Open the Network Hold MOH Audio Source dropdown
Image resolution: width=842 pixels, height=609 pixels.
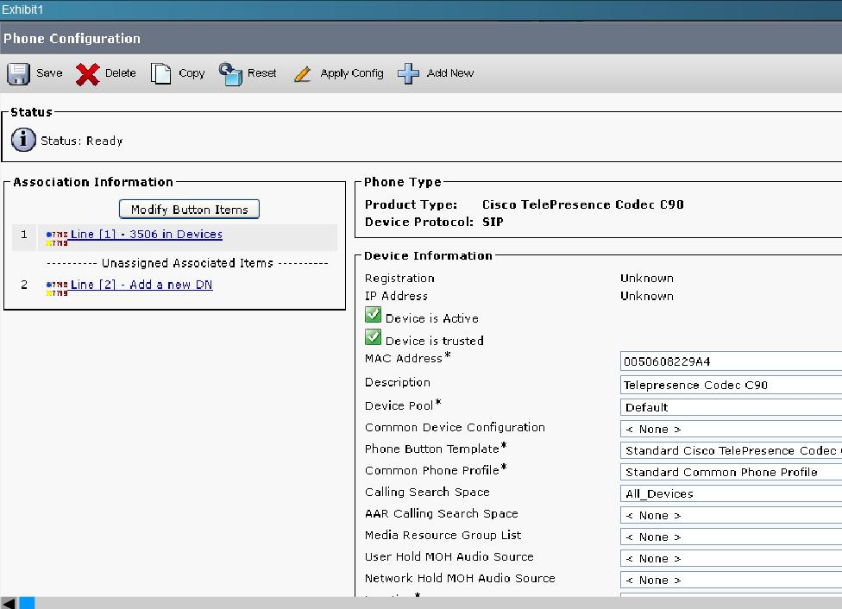(x=731, y=580)
